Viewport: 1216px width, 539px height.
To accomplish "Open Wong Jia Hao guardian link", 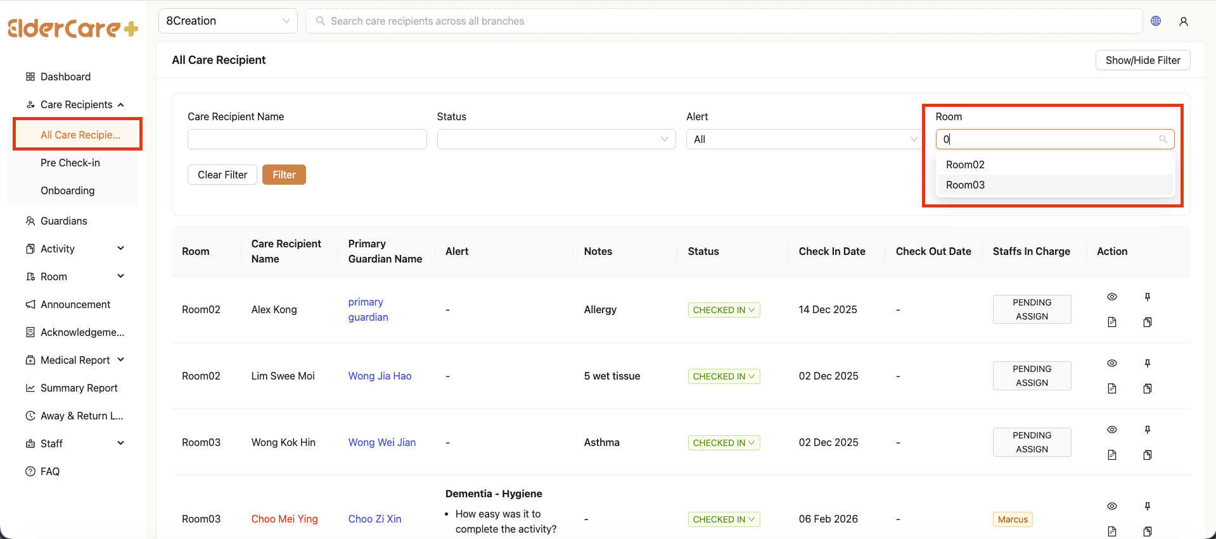I will (x=380, y=376).
